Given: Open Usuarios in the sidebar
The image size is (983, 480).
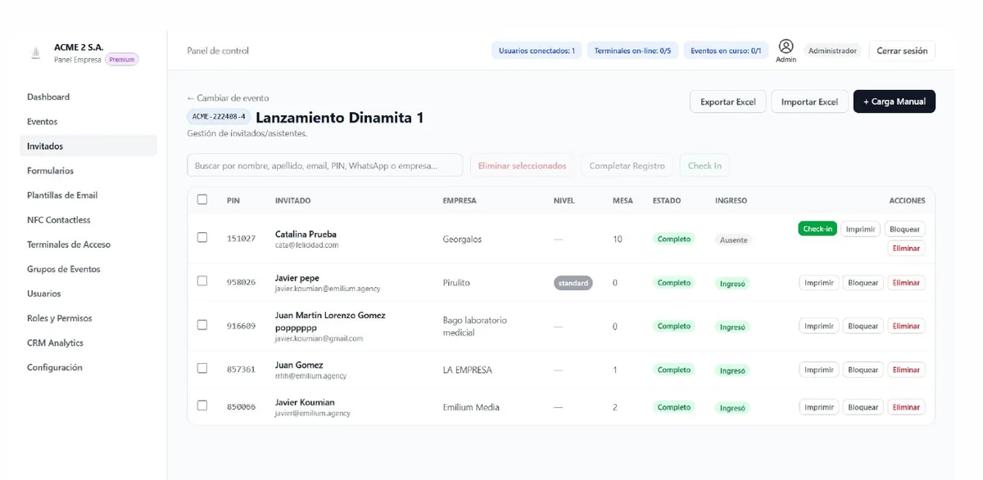Looking at the screenshot, I should click(x=88, y=293).
